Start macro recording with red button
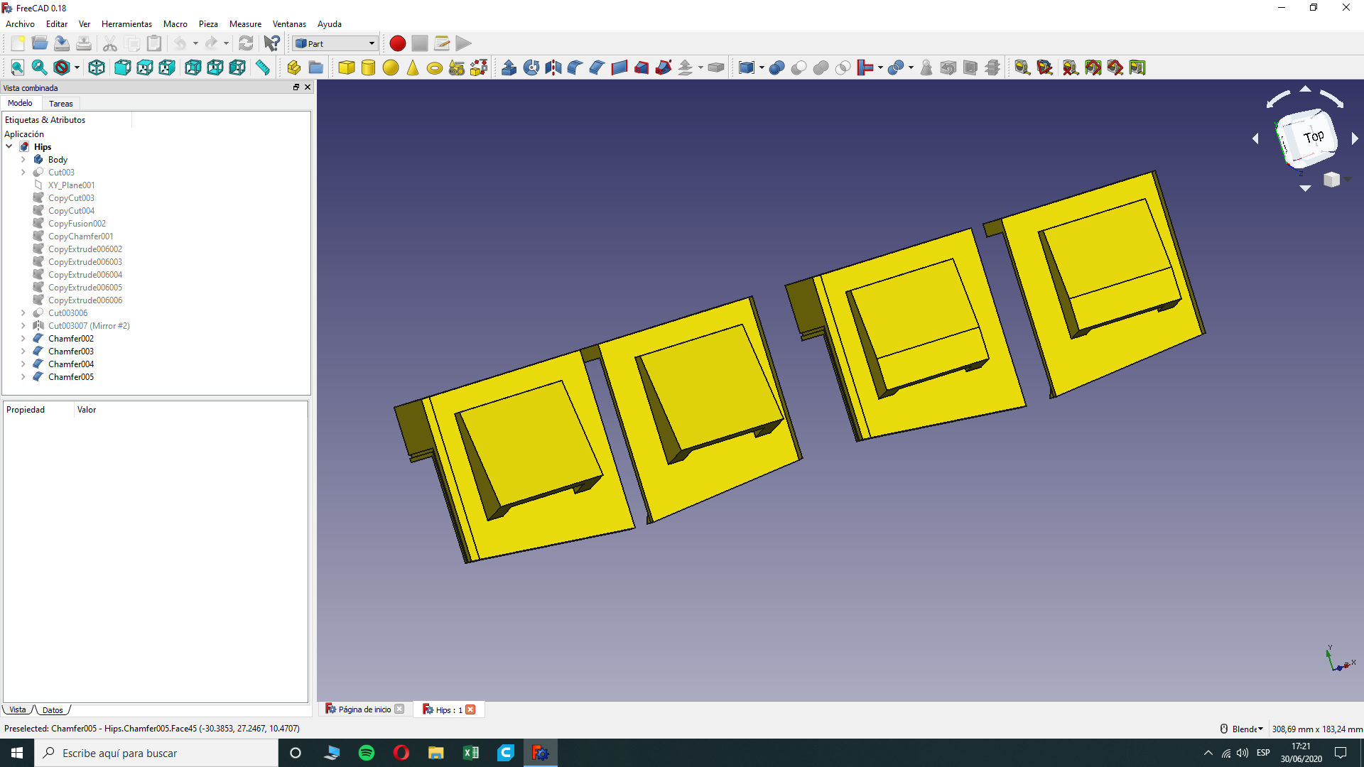The height and width of the screenshot is (767, 1364). pyautogui.click(x=397, y=43)
